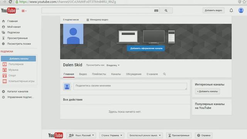The height and width of the screenshot is (139, 247).
Task: Click the Менеджер видео icon
Action: 88,20
